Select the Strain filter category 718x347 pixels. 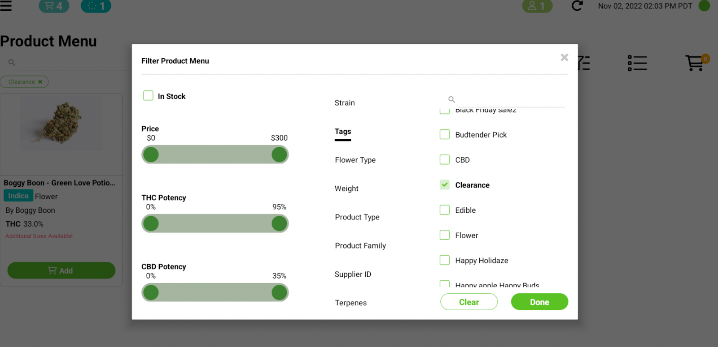pos(345,103)
